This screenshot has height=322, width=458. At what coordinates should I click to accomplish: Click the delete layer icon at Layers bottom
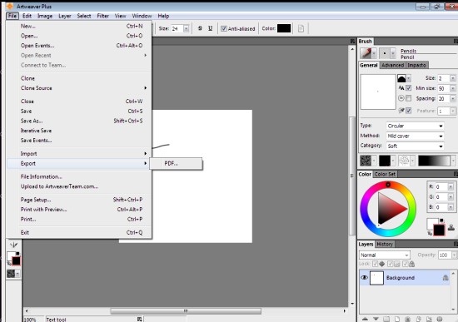[440, 319]
